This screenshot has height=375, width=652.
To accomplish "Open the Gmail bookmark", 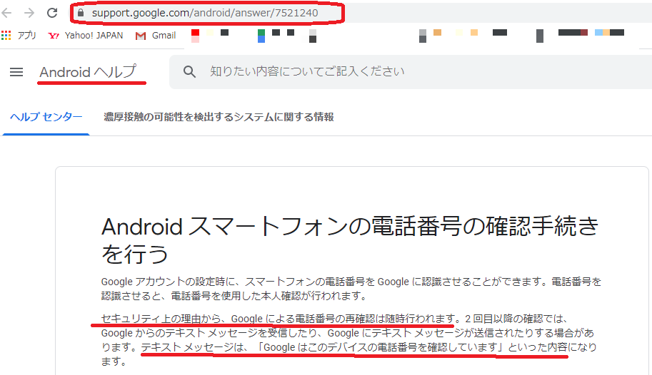I will click(156, 36).
